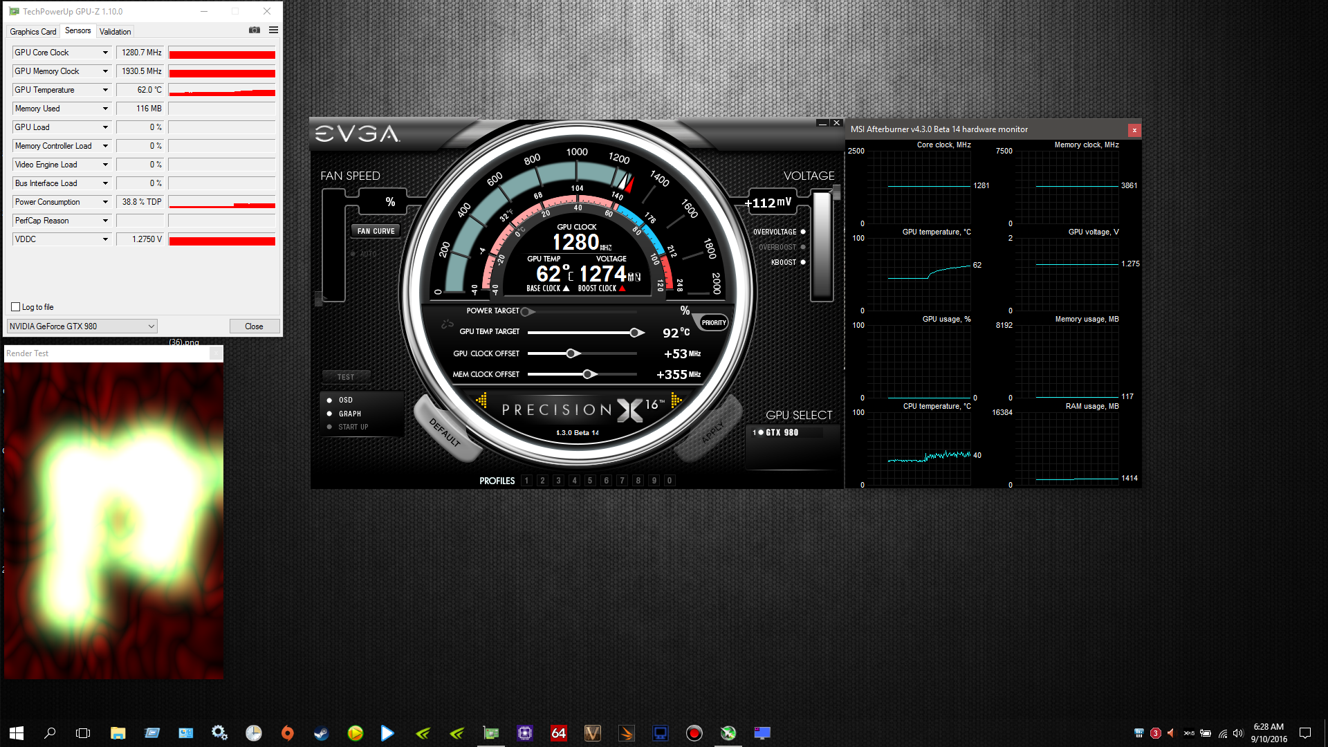Click the Wi-Fi network tray icon
This screenshot has height=747, width=1328.
click(1223, 733)
